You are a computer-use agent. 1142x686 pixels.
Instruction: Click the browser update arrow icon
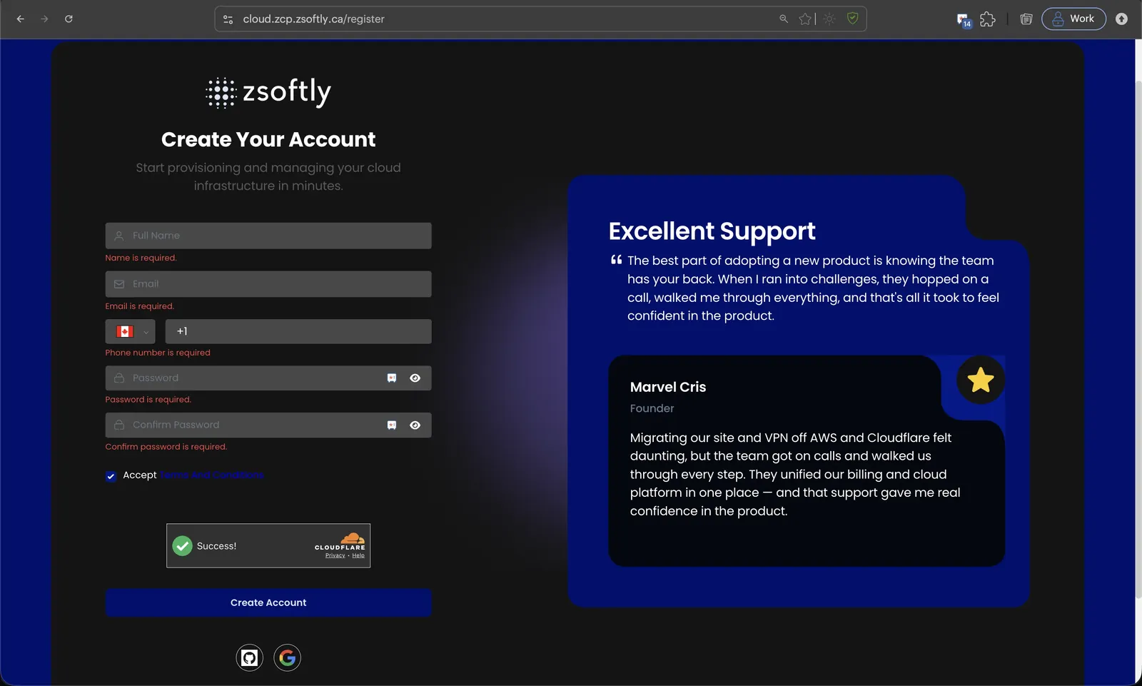(x=1121, y=19)
